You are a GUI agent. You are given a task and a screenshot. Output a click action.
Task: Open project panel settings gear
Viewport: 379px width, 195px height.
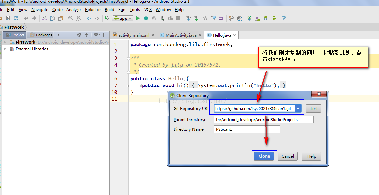click(97, 35)
